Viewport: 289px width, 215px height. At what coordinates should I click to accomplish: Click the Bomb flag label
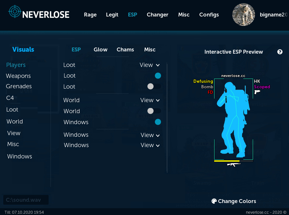tap(207, 87)
